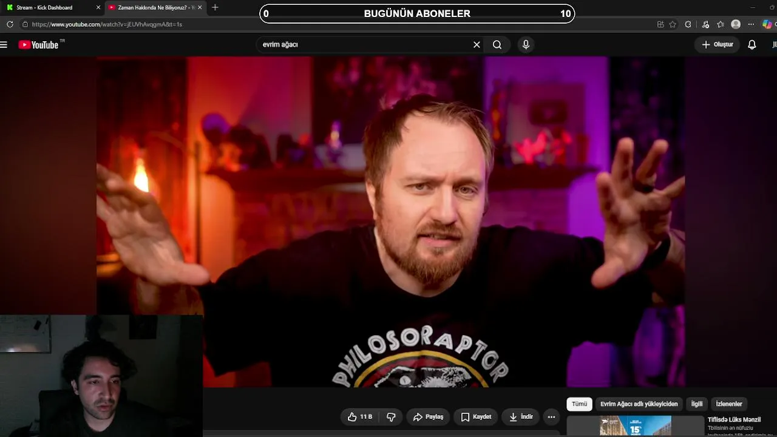Click the Oluştur create button

click(x=718, y=44)
